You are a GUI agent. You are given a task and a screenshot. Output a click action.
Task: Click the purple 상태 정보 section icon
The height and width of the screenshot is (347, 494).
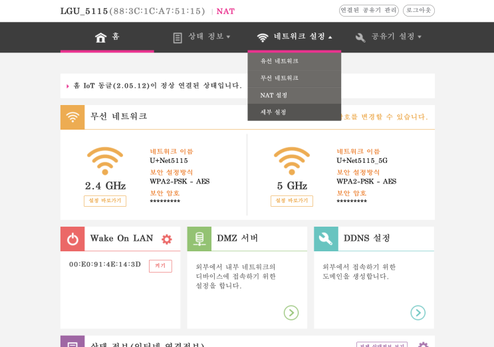pos(72,342)
